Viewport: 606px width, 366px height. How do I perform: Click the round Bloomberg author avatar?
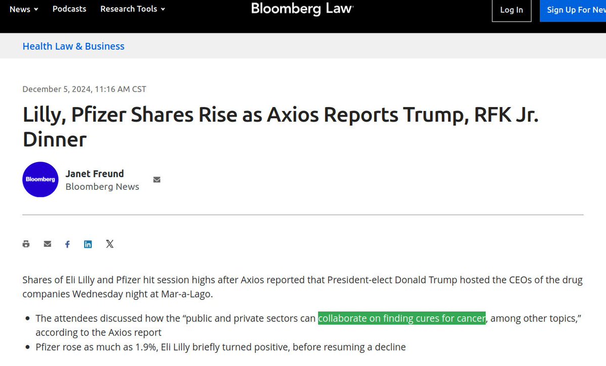pos(40,179)
